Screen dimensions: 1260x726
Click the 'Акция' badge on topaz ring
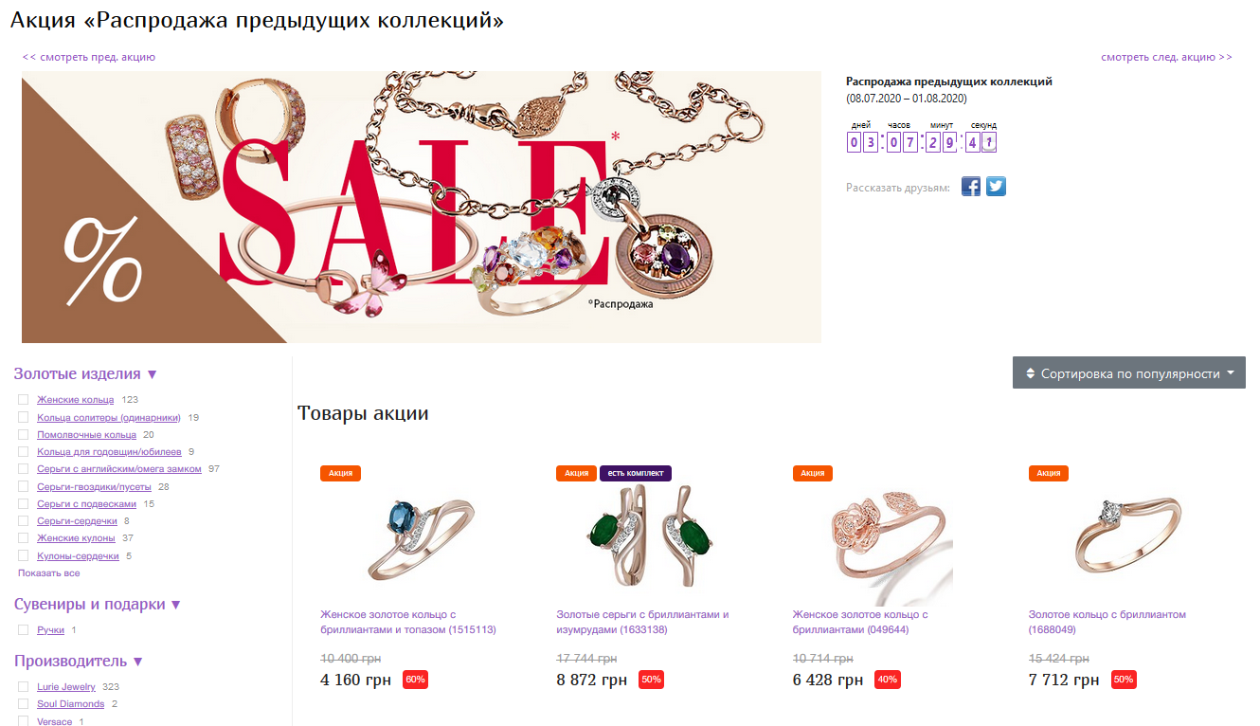340,473
